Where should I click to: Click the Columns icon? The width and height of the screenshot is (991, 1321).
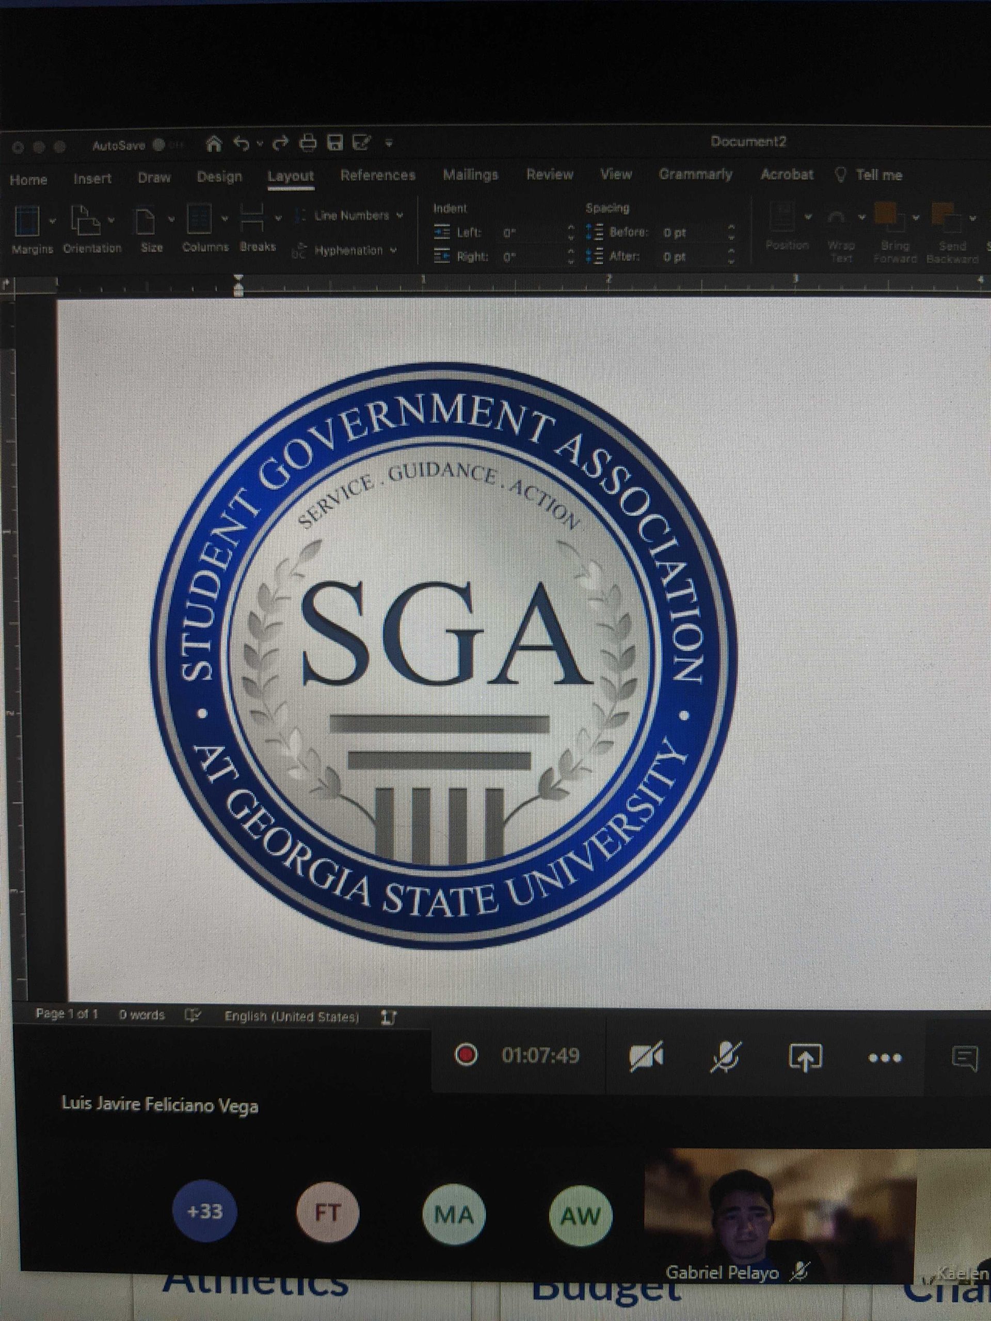coord(199,219)
